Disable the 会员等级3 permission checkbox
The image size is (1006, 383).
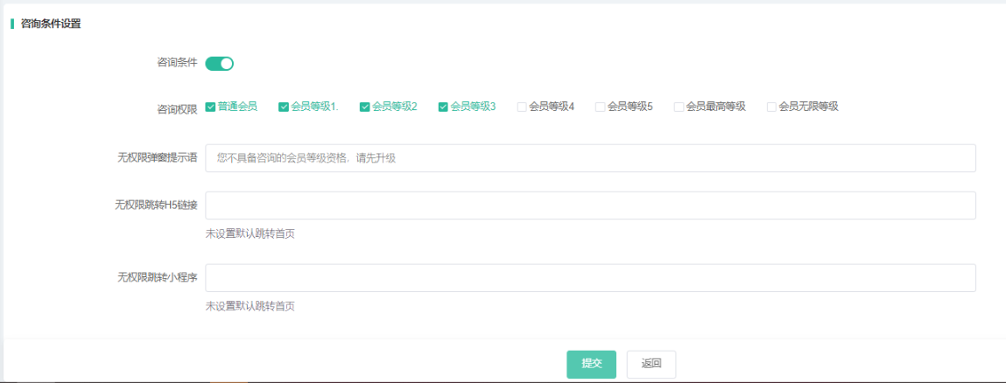point(444,107)
